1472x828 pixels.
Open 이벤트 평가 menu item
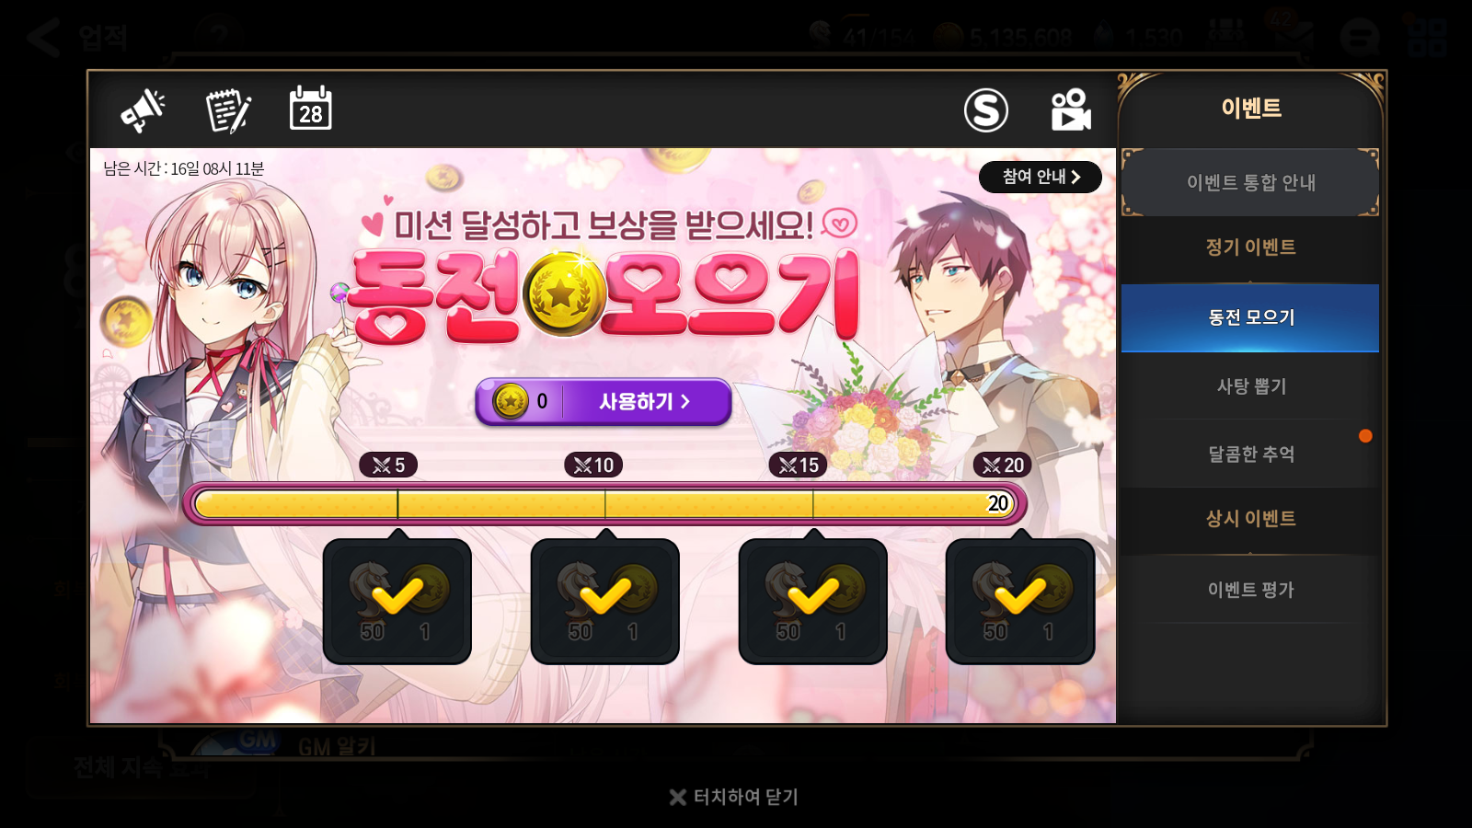pyautogui.click(x=1250, y=590)
